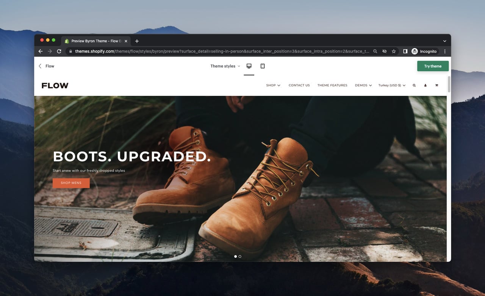Close the Preview Byron Theme tab

coord(126,41)
